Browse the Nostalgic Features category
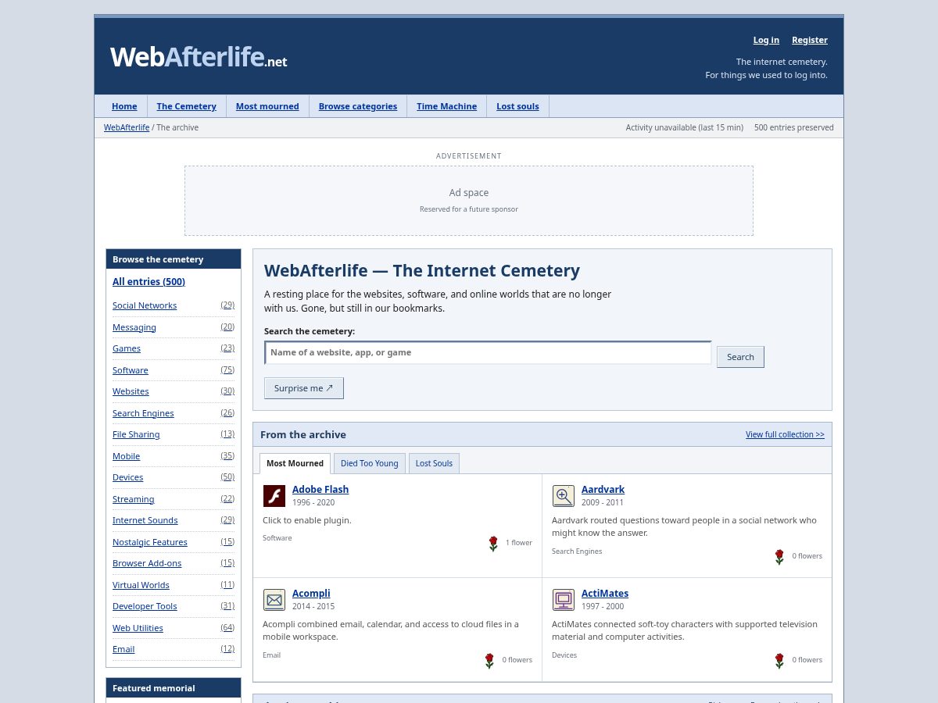 (150, 542)
